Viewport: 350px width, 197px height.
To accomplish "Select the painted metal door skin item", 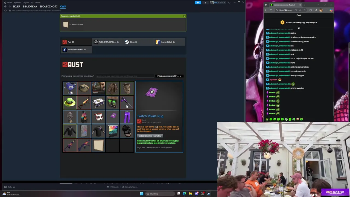I will [84, 131].
